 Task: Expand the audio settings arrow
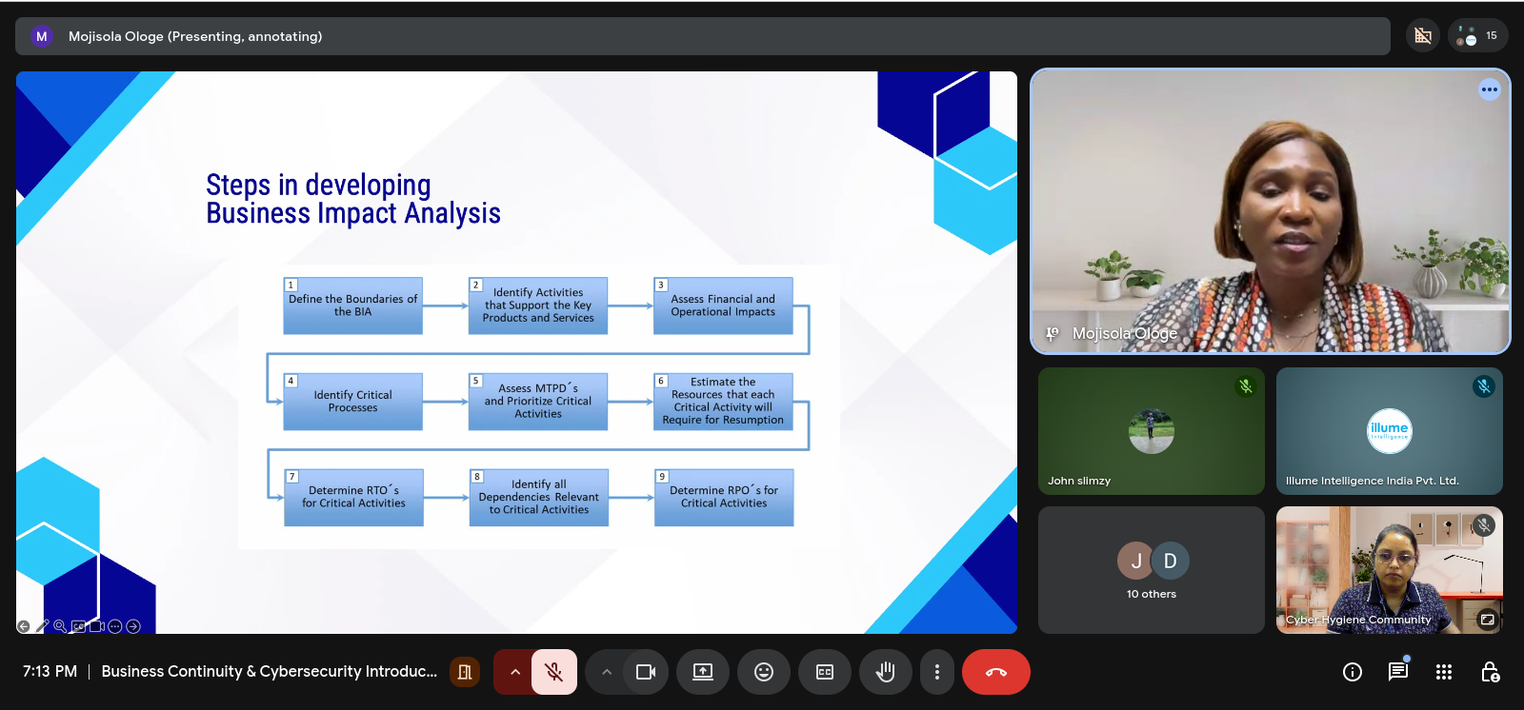pos(514,672)
